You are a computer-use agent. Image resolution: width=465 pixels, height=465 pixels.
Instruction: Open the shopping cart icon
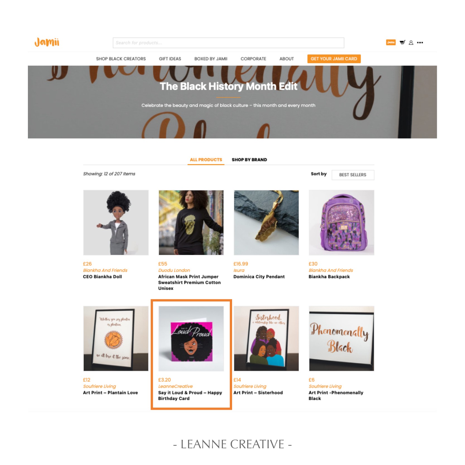click(x=402, y=42)
